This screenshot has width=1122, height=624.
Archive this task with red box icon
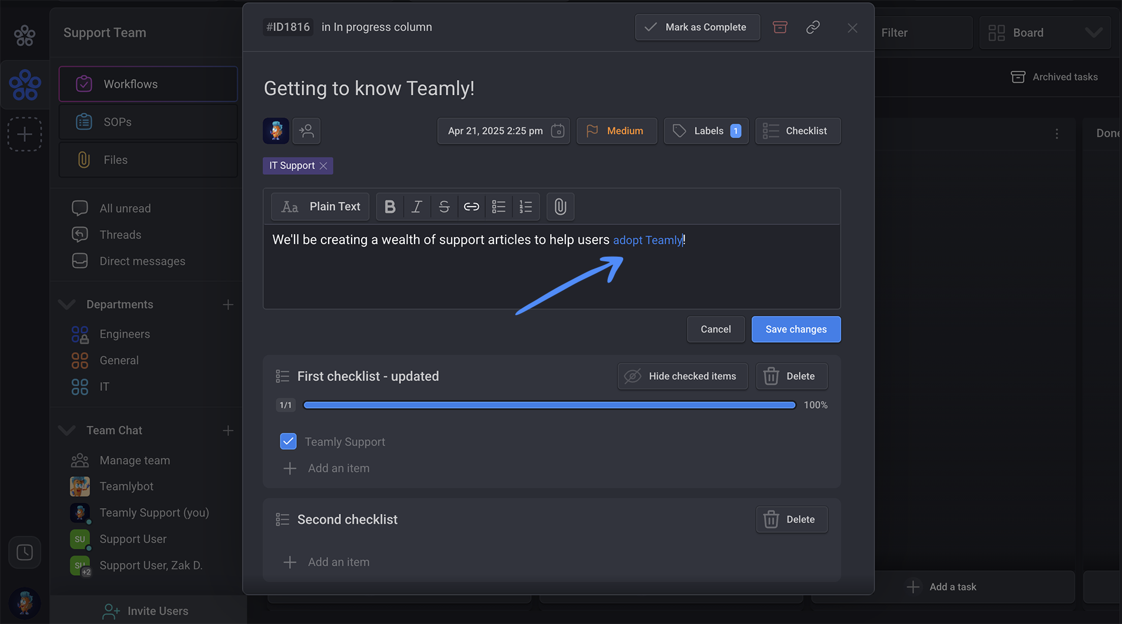(x=780, y=27)
